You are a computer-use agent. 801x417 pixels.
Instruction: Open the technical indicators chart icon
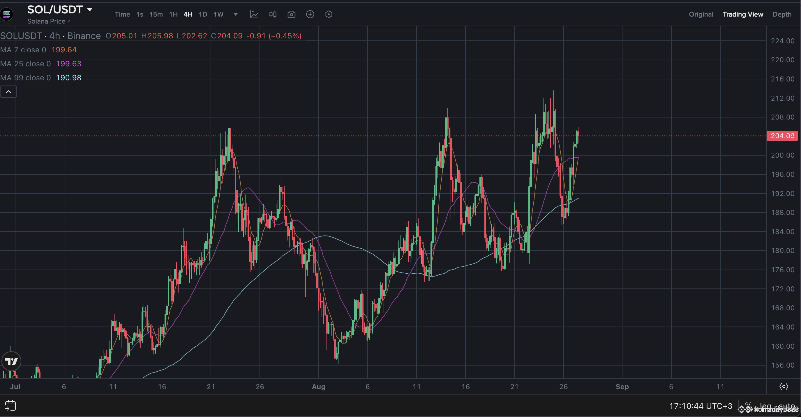tap(254, 14)
